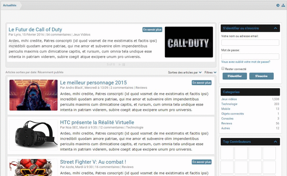Viewport: 287px width, 176px height.
Task: Open 16 commentaires on Street Fighter article
Action: click(x=107, y=167)
